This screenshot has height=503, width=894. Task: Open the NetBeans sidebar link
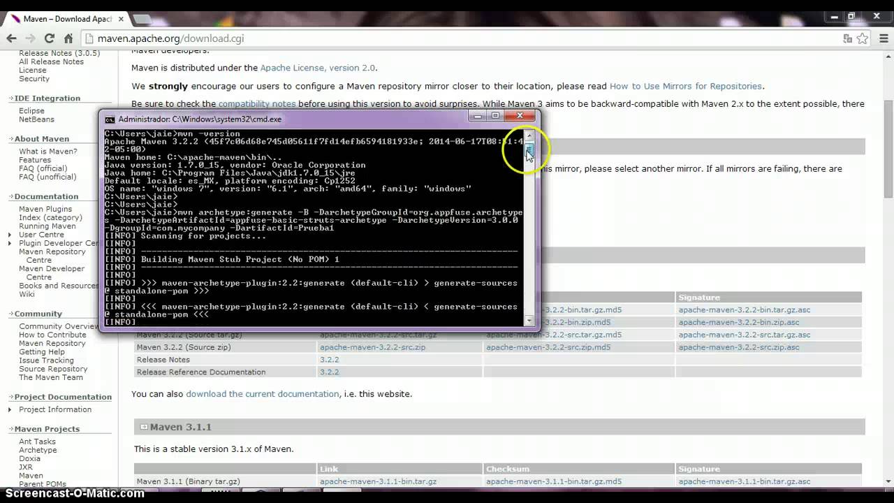click(x=36, y=119)
